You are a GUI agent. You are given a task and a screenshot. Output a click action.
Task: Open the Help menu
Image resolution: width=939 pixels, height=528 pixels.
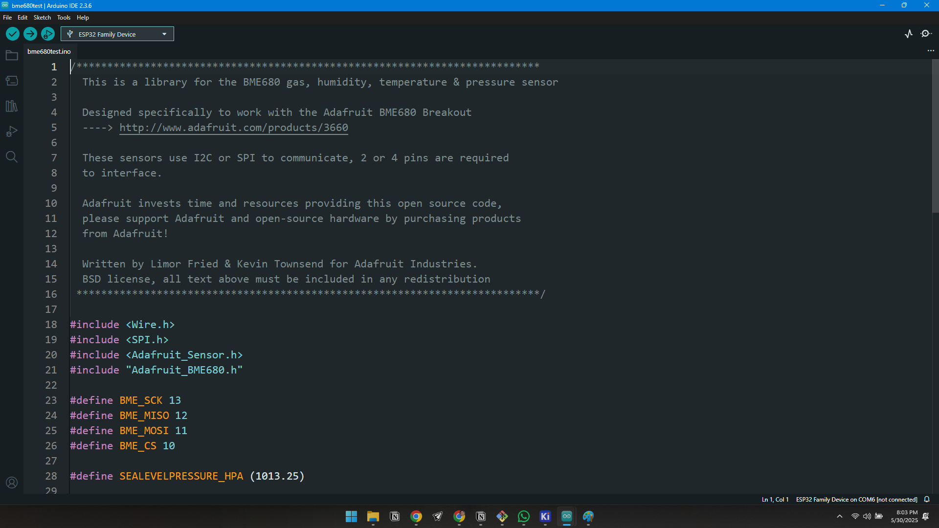coord(83,17)
